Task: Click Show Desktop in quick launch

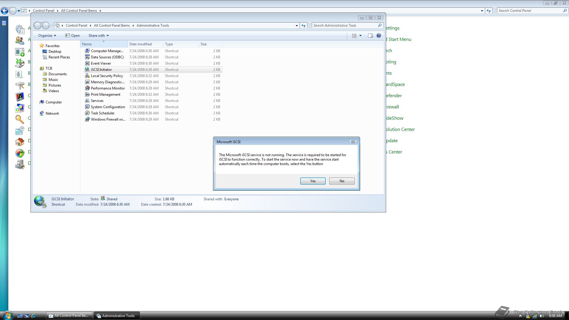Action: click(20, 316)
